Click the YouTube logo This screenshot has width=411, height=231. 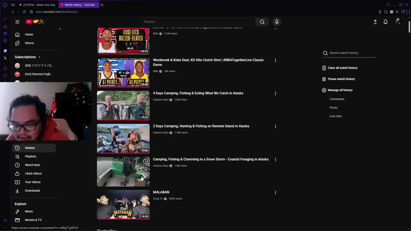click(35, 22)
